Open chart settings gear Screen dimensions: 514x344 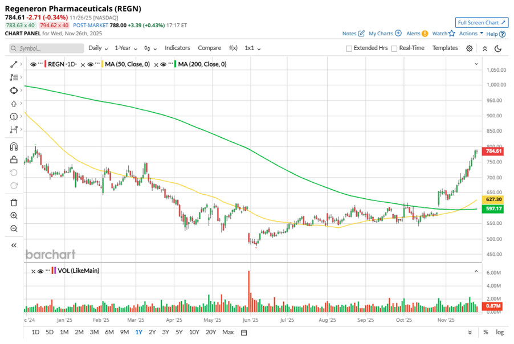(x=470, y=48)
